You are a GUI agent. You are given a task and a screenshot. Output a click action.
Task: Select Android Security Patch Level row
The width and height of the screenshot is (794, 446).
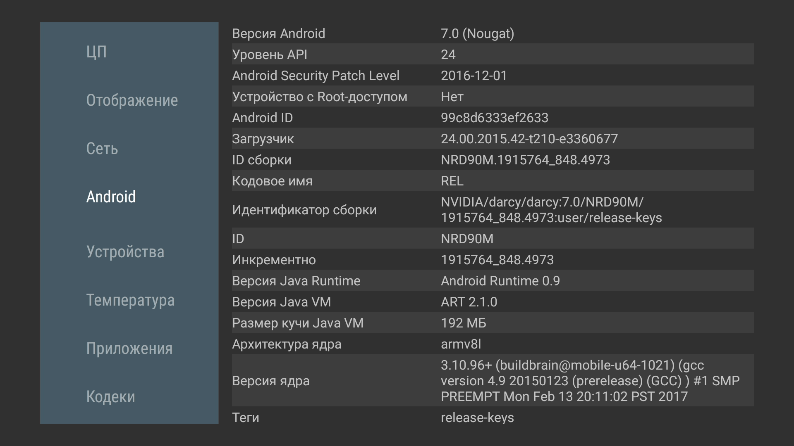(x=492, y=76)
